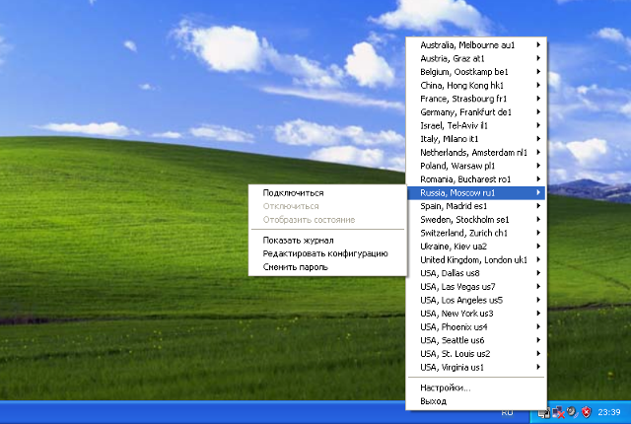
Task: Expand the arrow beside Germany, Frankfurt de1
Action: pos(538,111)
